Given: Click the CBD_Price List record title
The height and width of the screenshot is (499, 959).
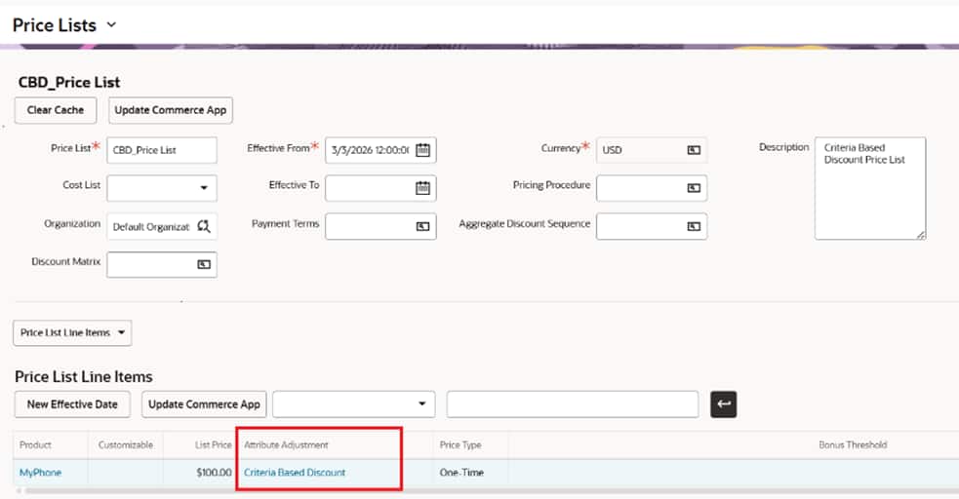Looking at the screenshot, I should point(69,83).
